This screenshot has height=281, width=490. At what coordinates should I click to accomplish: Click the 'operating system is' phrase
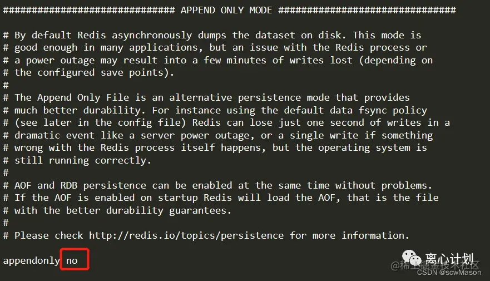pos(373,148)
